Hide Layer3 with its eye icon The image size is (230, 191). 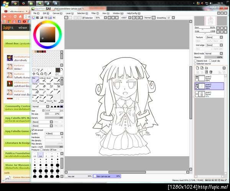(x=197, y=77)
